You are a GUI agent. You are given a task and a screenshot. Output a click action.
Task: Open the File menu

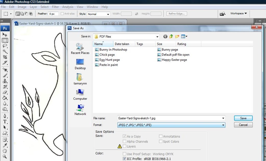point(3,7)
